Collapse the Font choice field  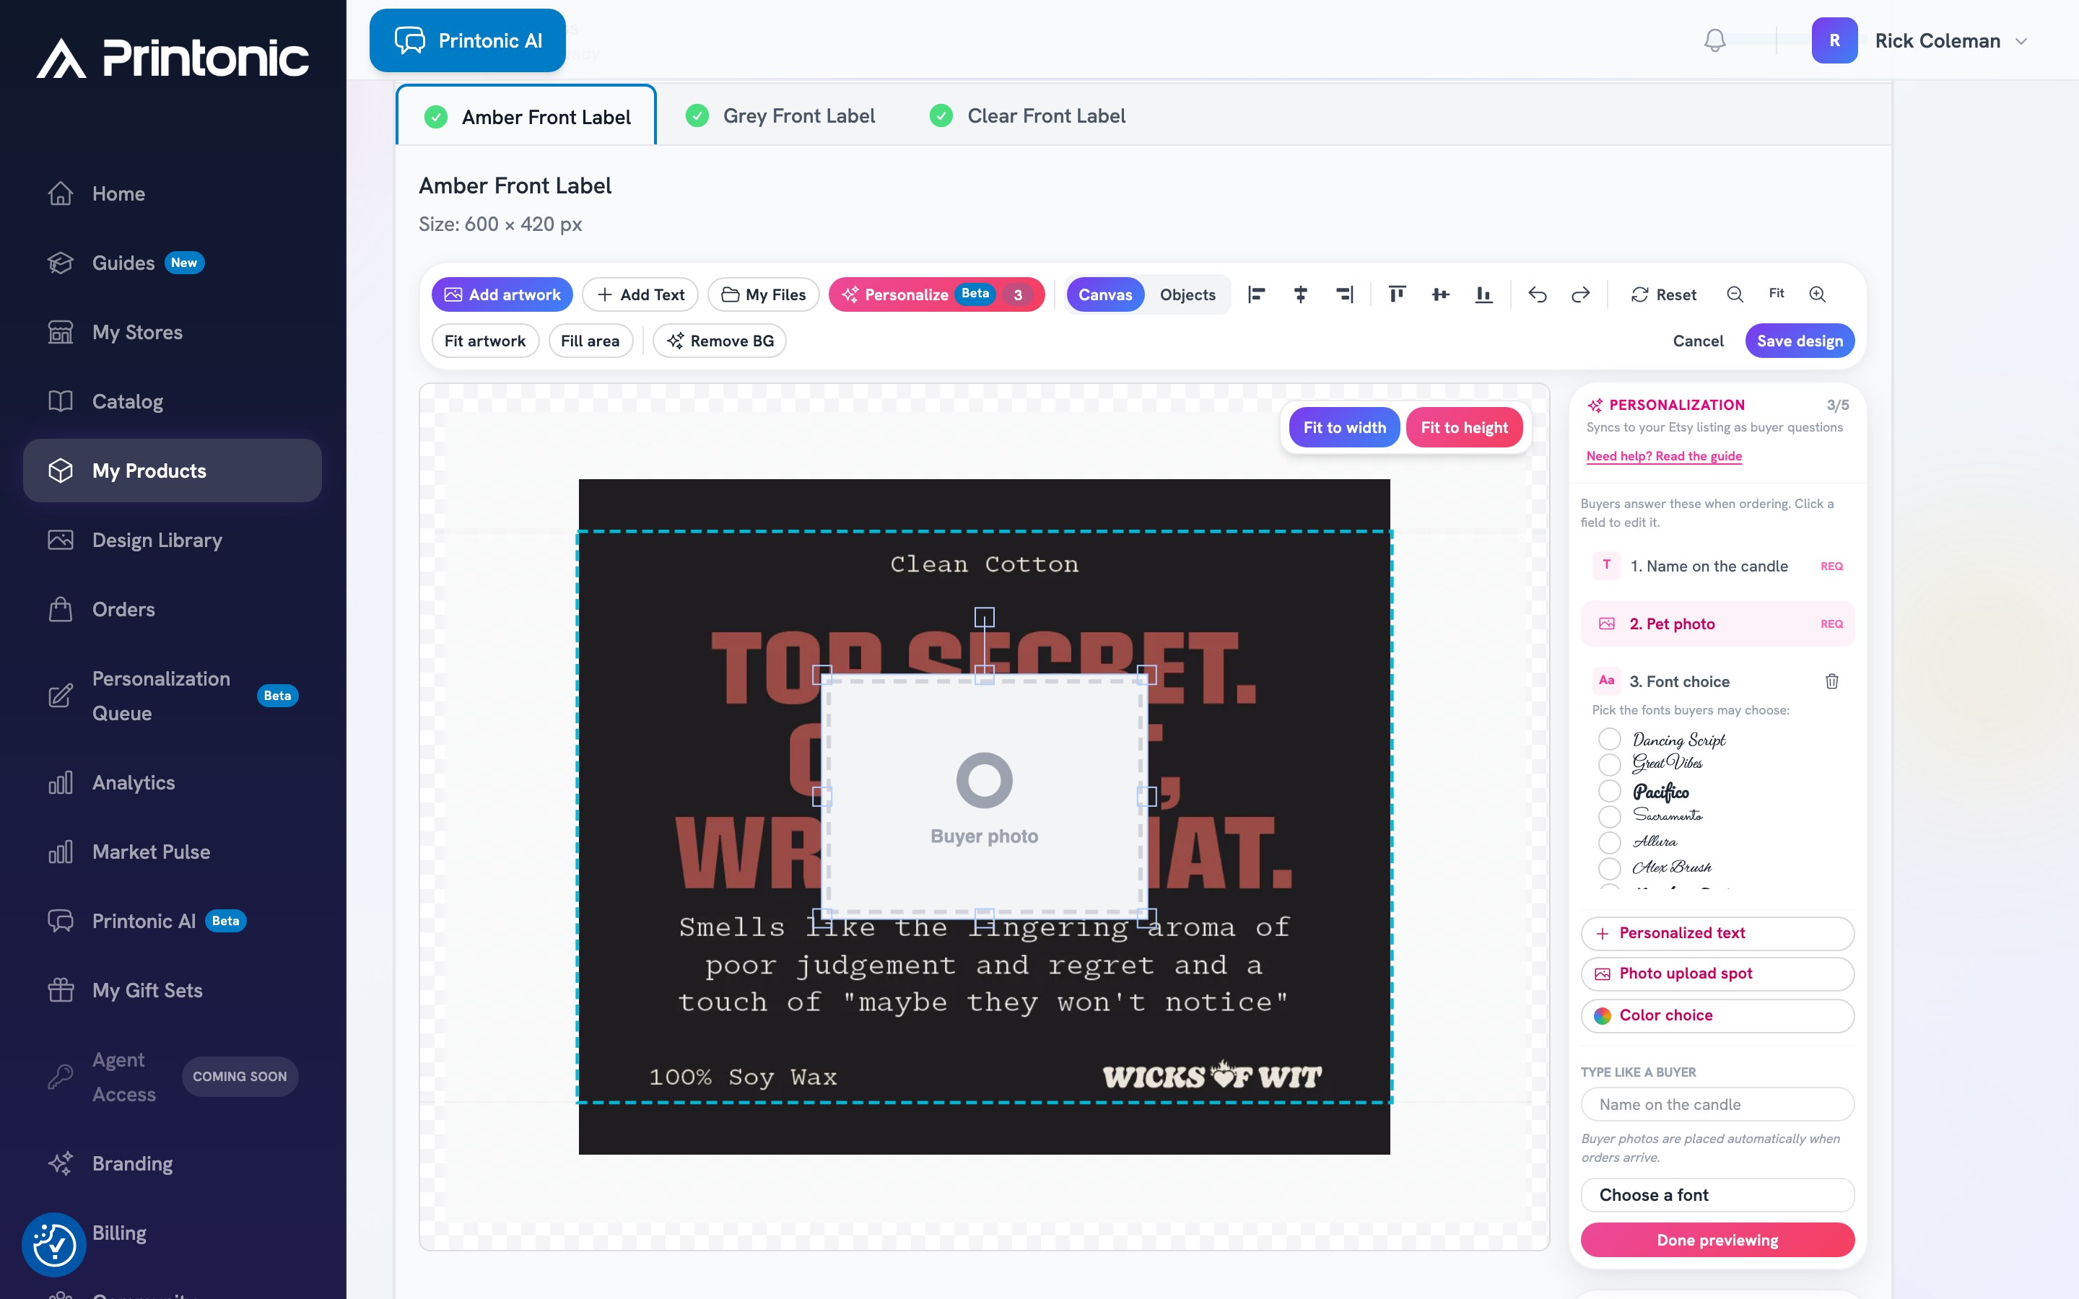1678,681
